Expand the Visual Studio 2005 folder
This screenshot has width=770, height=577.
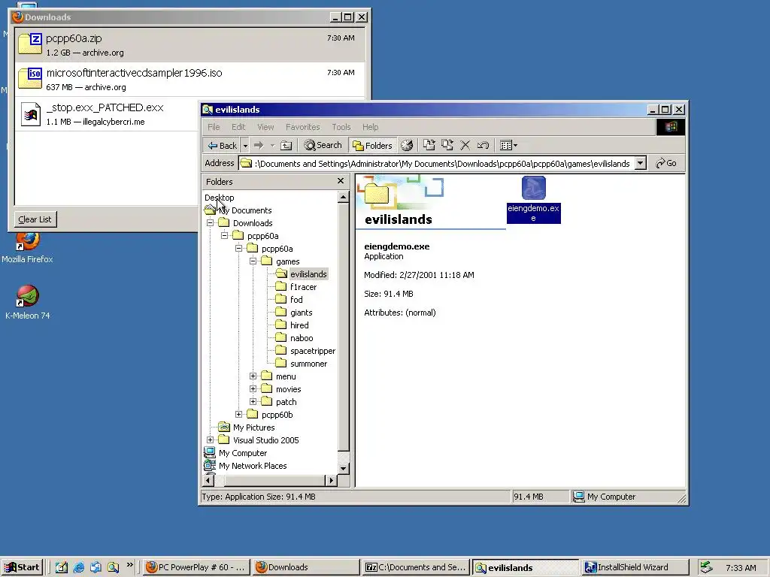(x=211, y=440)
